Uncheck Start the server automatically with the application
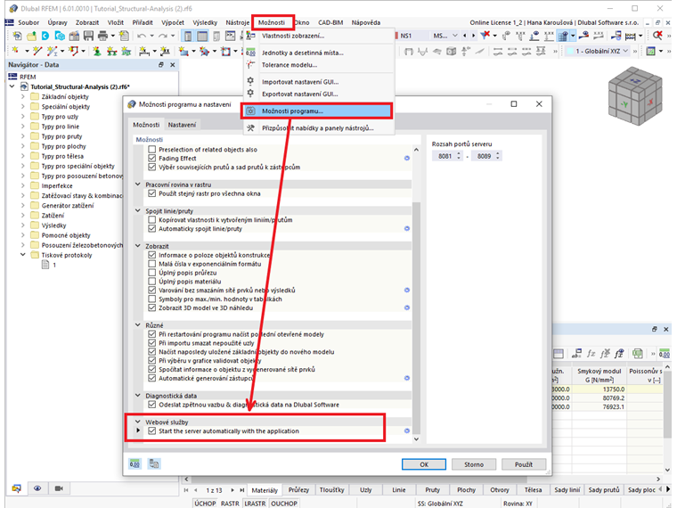Viewport: 677px width, 508px height. [x=151, y=430]
